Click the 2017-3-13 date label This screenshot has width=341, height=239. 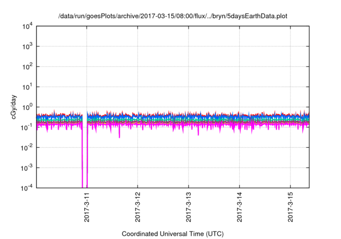tap(188, 207)
